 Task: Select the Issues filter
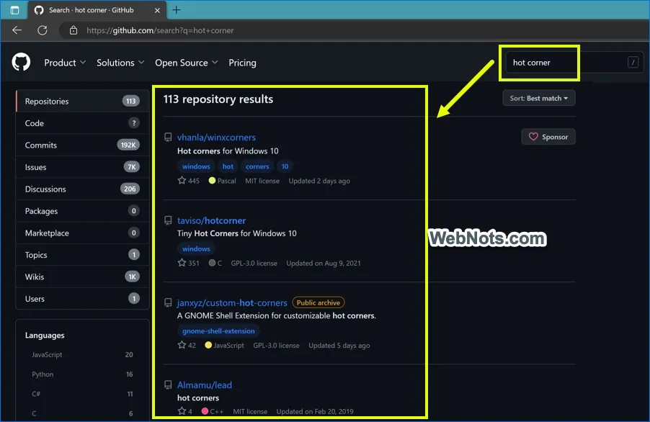click(x=82, y=167)
